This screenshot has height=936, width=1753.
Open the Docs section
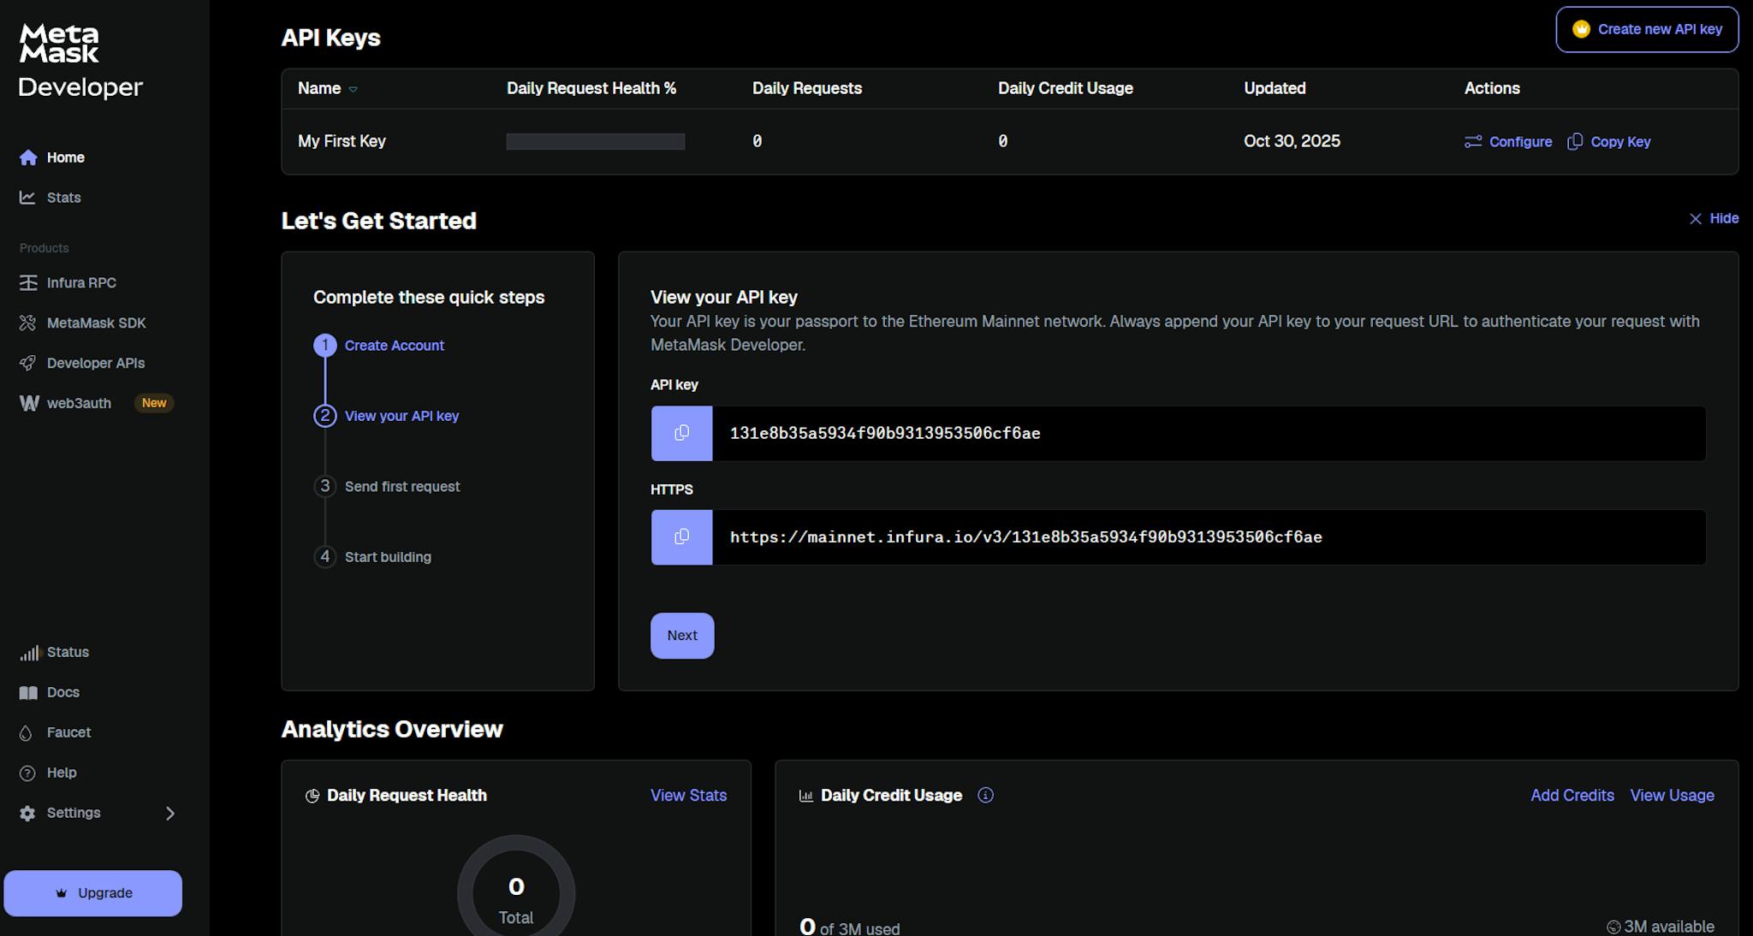(62, 691)
